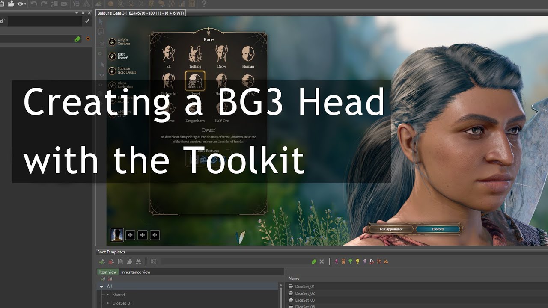Switch to Item view tab
This screenshot has width=548, height=308.
[108, 272]
